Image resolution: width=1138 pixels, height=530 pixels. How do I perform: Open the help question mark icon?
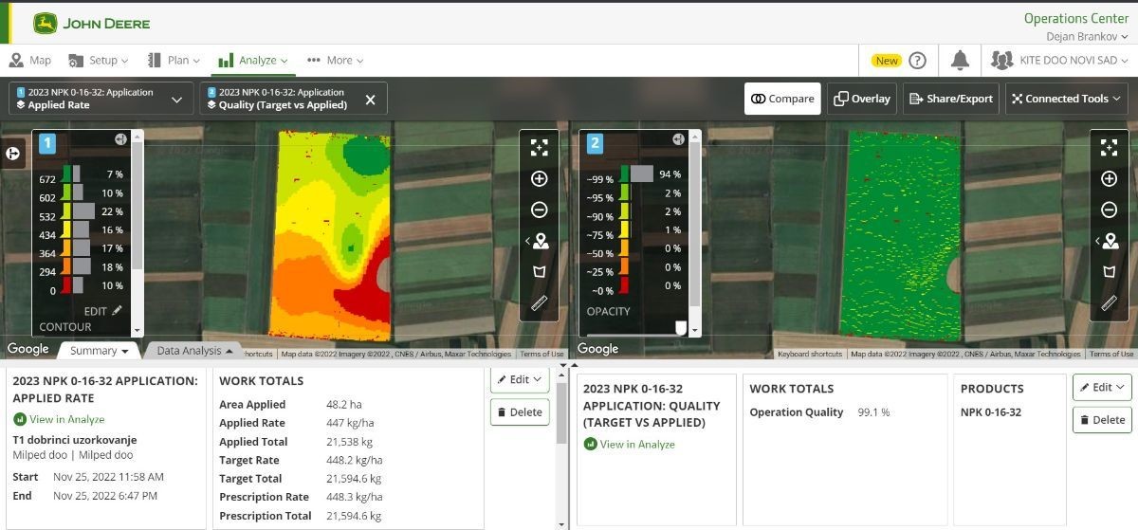pos(917,61)
